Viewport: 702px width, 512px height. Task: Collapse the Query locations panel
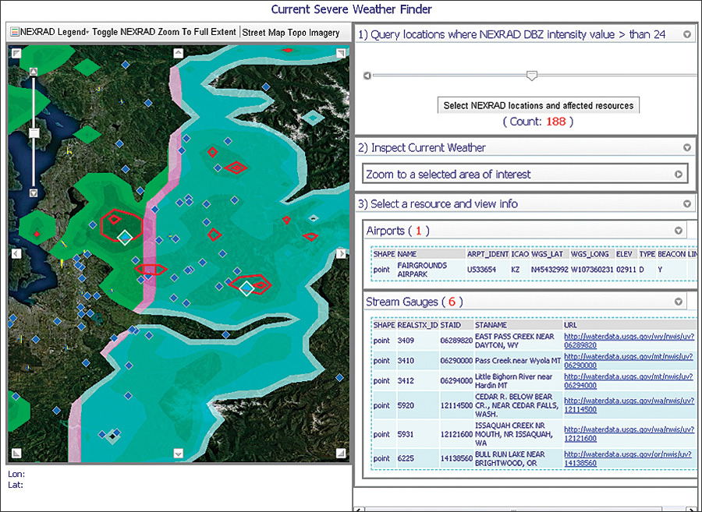pos(686,34)
